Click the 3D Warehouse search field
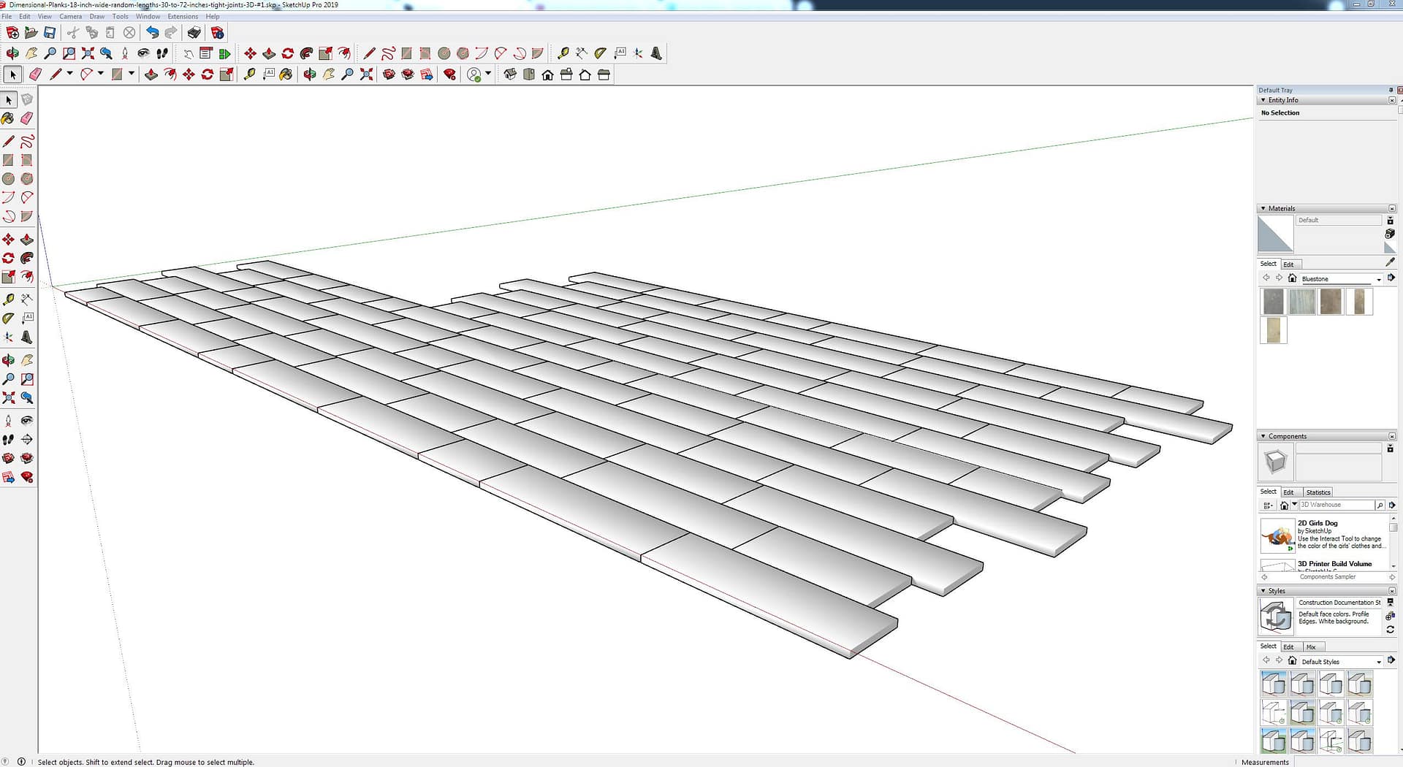This screenshot has height=767, width=1403. 1336,505
